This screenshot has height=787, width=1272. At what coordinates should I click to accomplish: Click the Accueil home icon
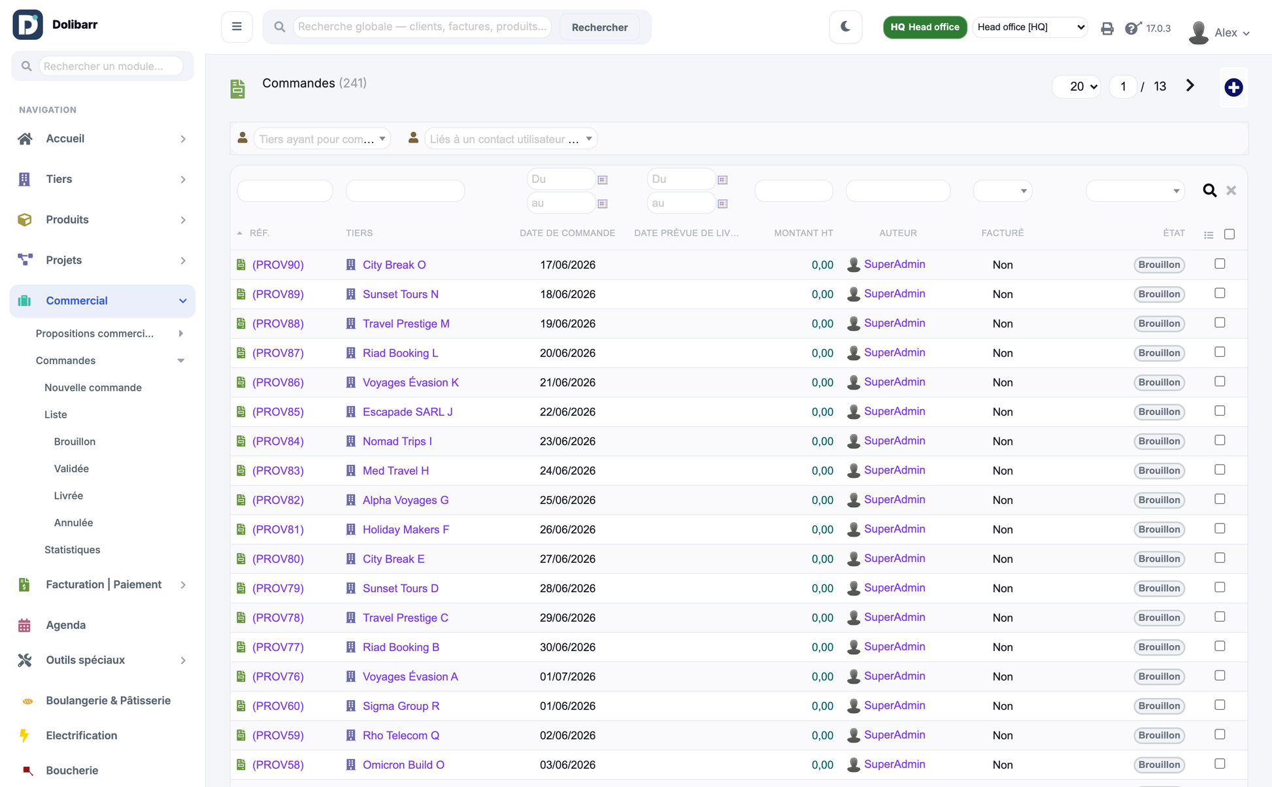[x=25, y=139]
